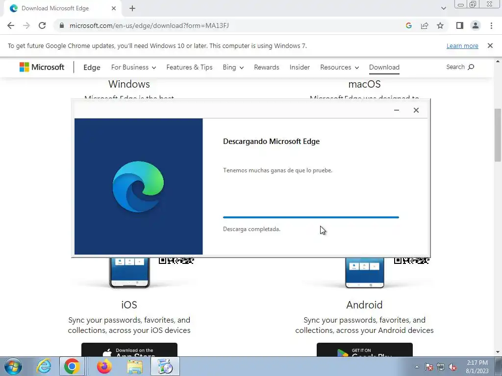Dismiss the Windows 7 update notice
502x376 pixels.
[x=490, y=46]
